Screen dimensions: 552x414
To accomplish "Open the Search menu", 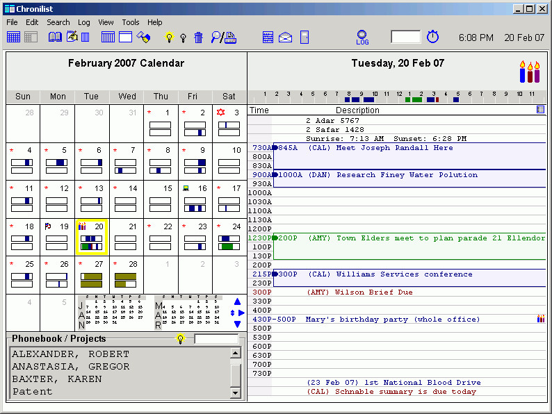I will 58,22.
